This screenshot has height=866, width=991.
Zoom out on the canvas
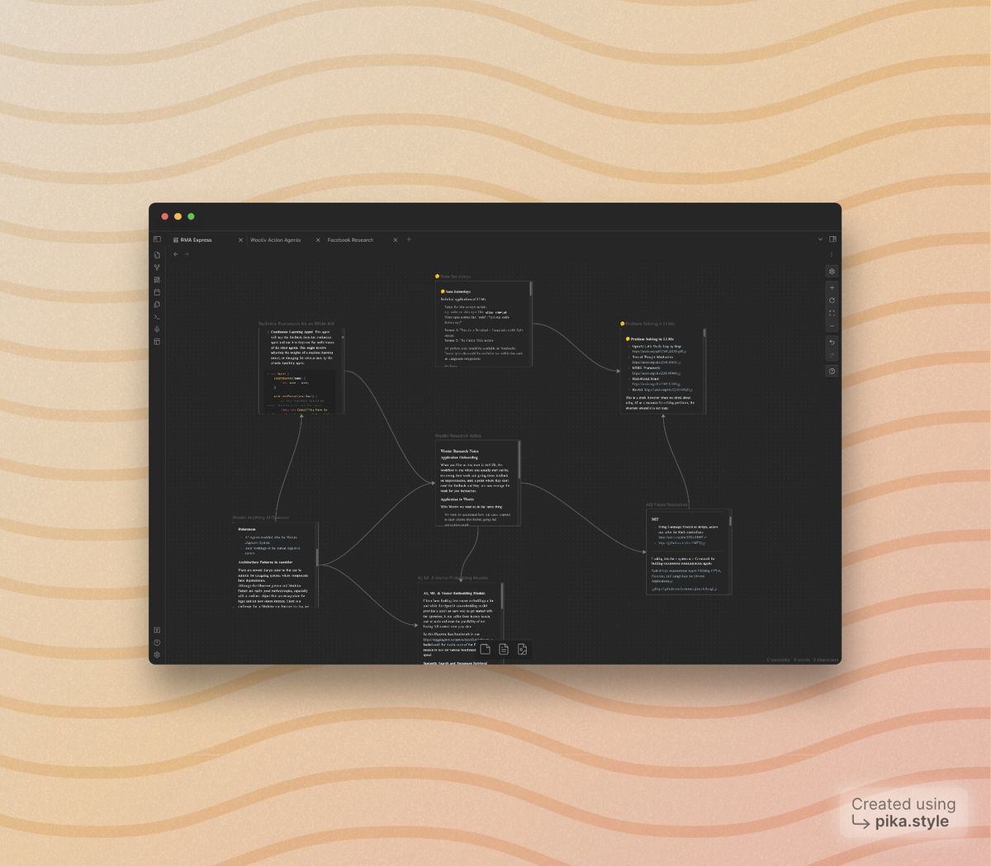pos(832,326)
